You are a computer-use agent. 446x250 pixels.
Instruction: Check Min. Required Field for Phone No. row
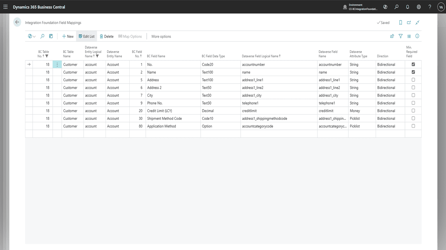point(413,103)
